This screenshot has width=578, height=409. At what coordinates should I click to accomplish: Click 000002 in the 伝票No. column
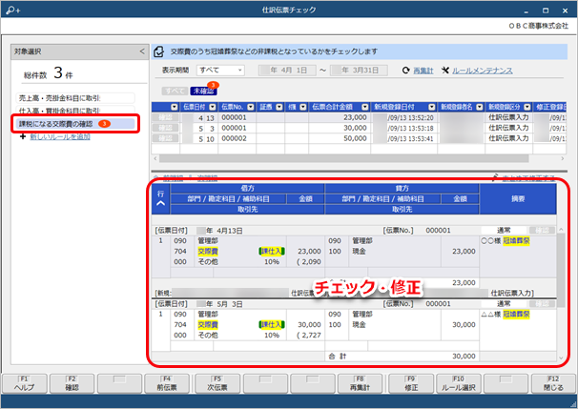pos(234,138)
